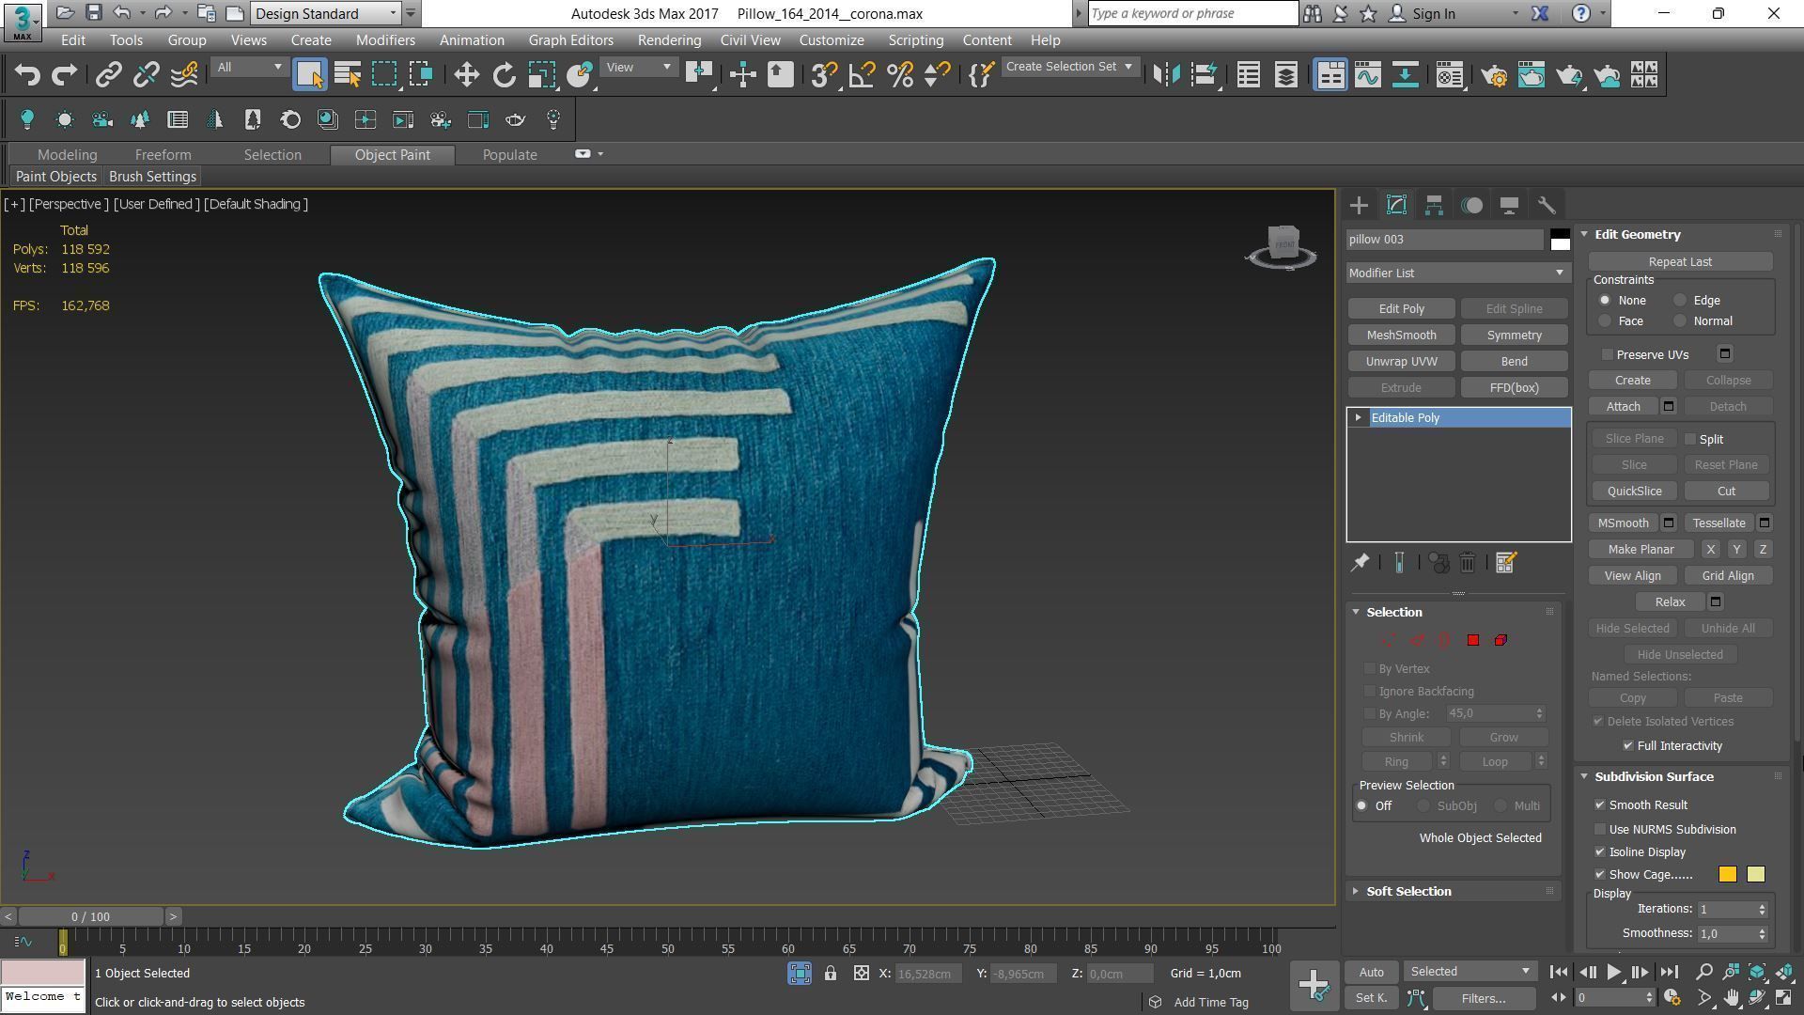Open the Scripting menu
Image resolution: width=1804 pixels, height=1015 pixels.
coord(915,40)
